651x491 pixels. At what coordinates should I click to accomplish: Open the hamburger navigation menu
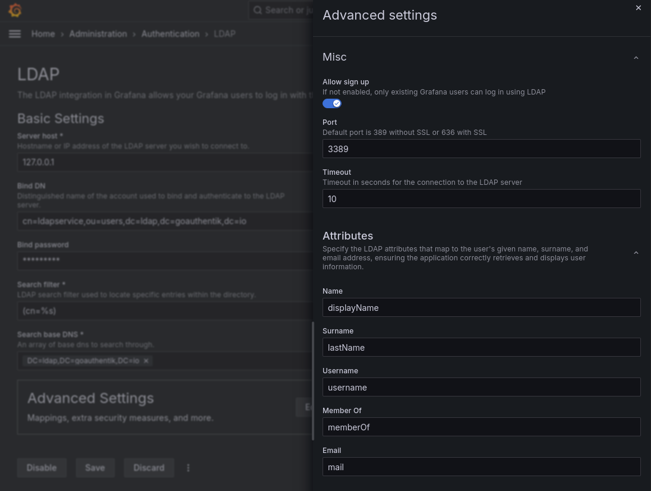[14, 34]
